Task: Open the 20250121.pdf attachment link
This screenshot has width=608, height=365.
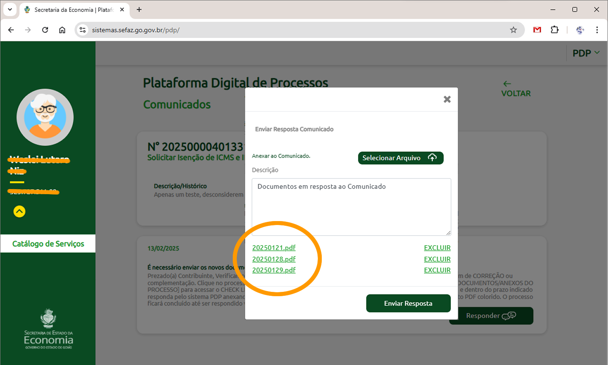Action: click(x=274, y=248)
